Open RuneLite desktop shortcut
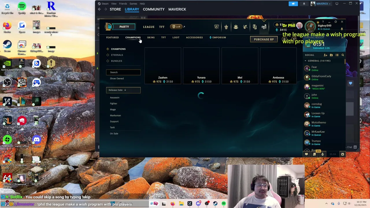 coord(7,122)
